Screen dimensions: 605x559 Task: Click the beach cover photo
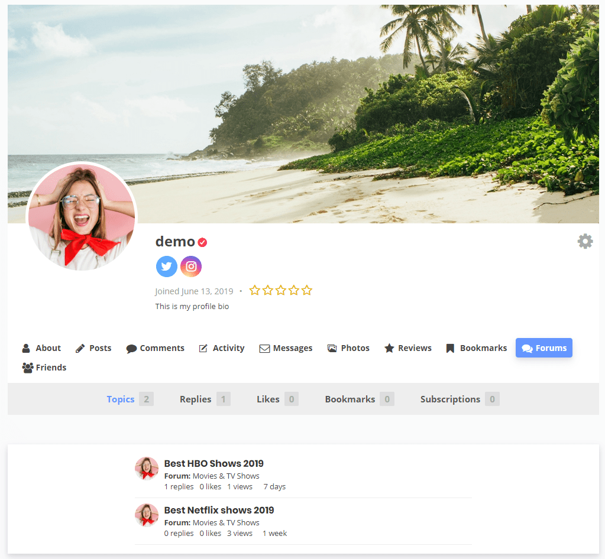click(303, 113)
